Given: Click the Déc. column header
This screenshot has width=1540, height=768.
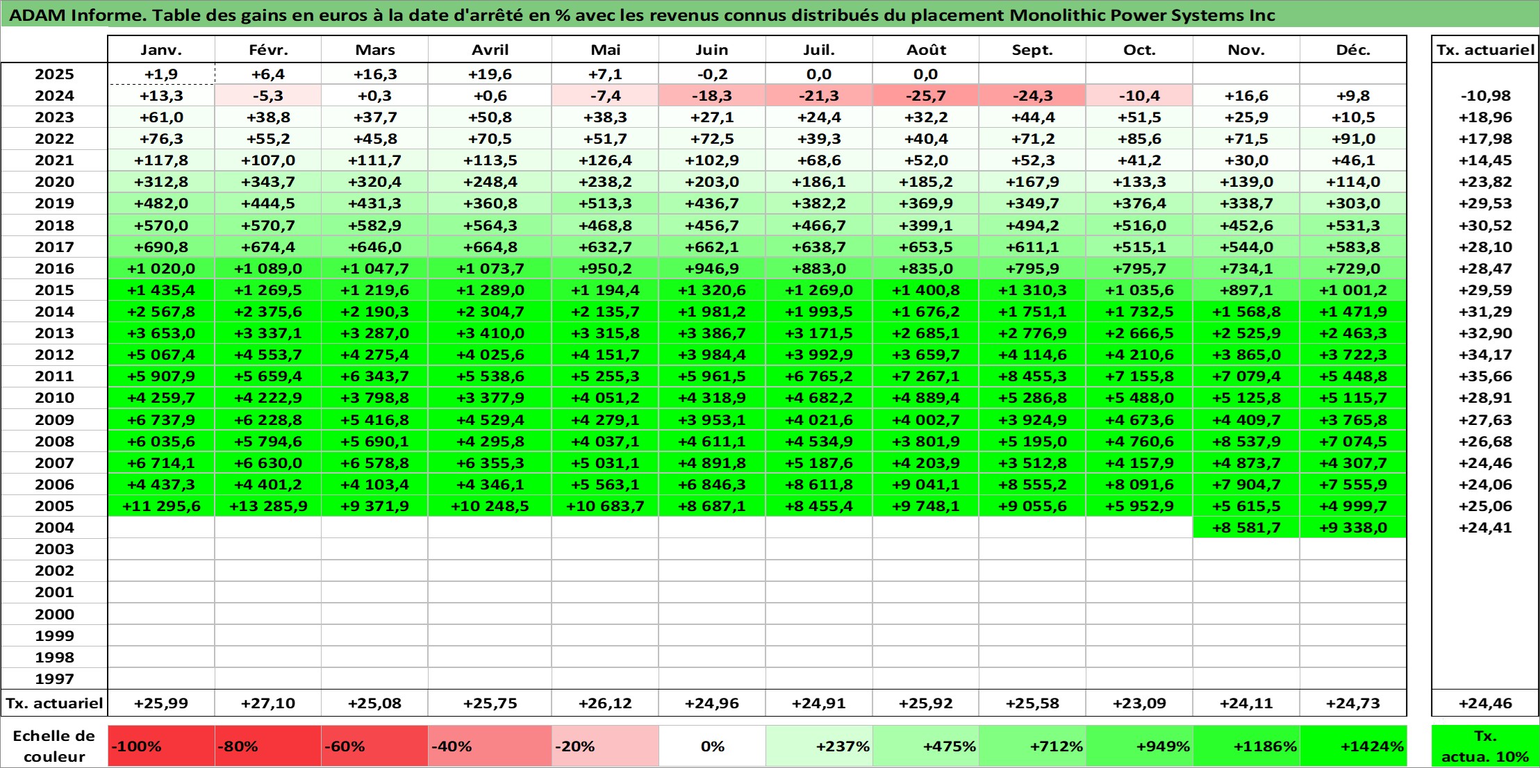Looking at the screenshot, I should click(1353, 49).
